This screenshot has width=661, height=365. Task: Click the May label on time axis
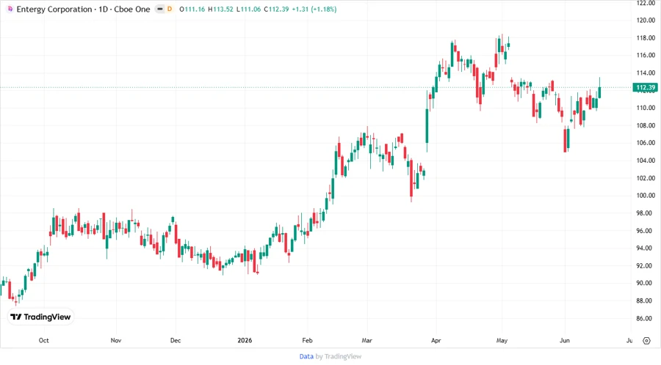[x=502, y=340]
